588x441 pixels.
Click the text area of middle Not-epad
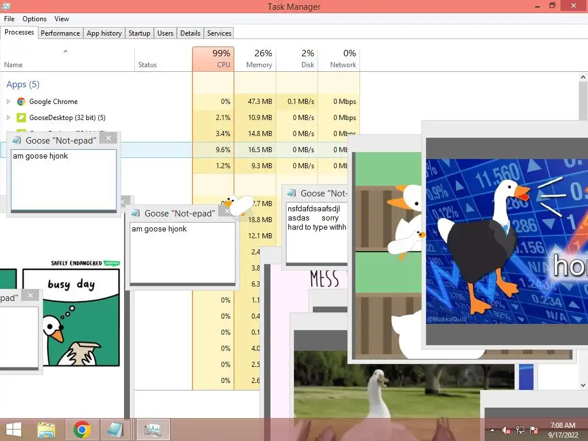point(183,253)
